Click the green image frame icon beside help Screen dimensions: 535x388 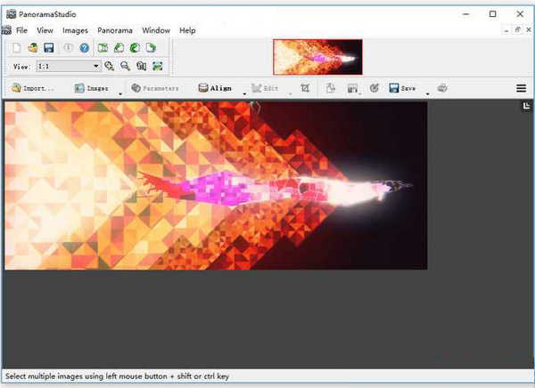(x=103, y=48)
